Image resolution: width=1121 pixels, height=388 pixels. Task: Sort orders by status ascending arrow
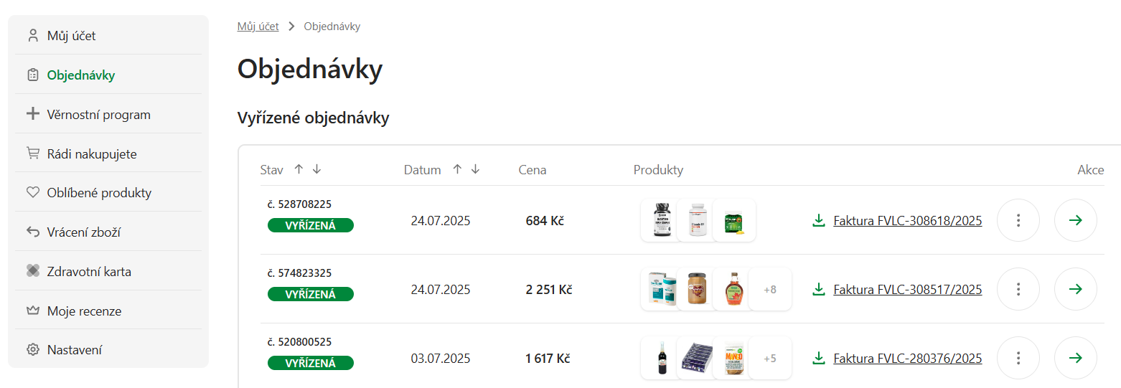tap(299, 170)
